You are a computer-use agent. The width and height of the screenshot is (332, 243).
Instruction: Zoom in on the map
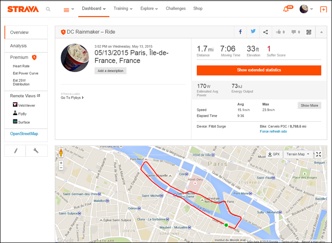(x=61, y=163)
